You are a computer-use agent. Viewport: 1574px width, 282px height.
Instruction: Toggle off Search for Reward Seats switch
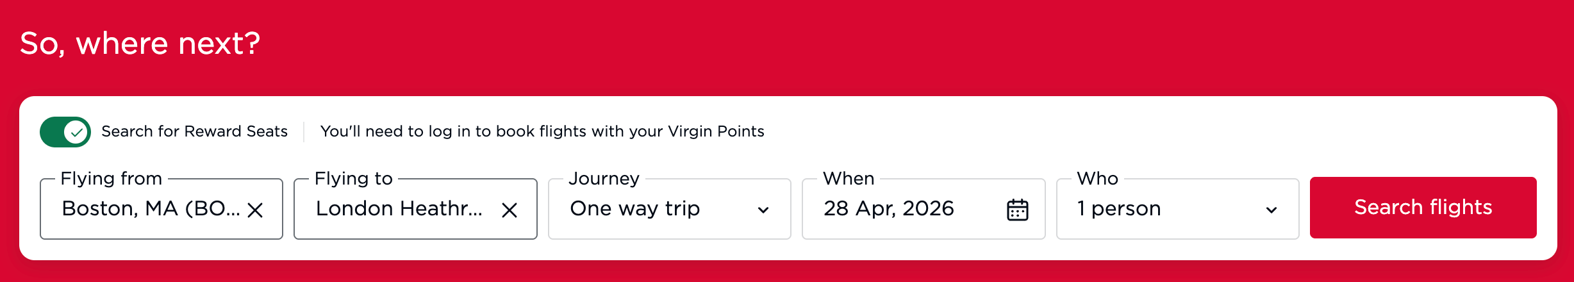pos(65,132)
